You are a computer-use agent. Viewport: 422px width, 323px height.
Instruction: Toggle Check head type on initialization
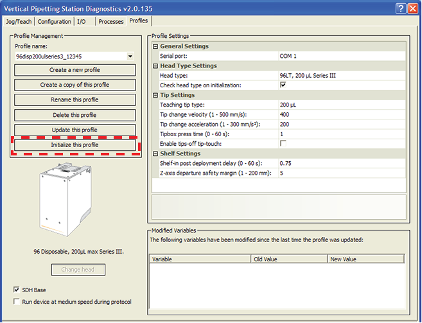pos(283,85)
